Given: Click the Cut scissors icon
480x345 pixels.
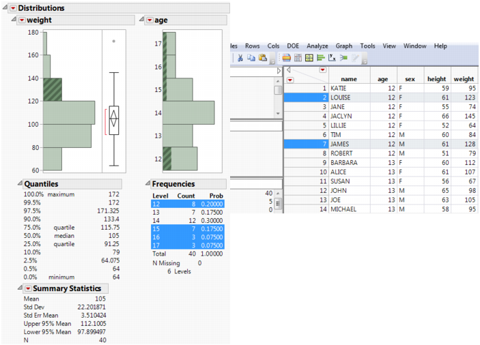Looking at the screenshot, I should (240, 58).
